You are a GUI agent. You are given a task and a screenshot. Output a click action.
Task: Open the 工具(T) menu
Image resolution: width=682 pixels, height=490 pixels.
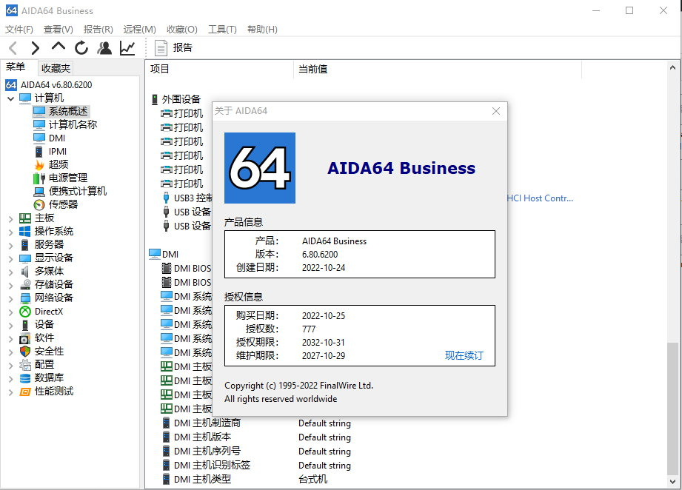[222, 30]
